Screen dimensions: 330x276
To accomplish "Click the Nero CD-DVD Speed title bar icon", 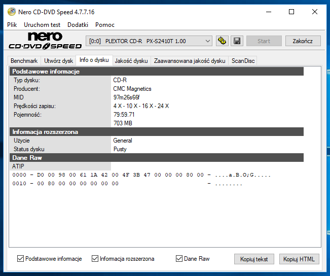I will (12, 12).
